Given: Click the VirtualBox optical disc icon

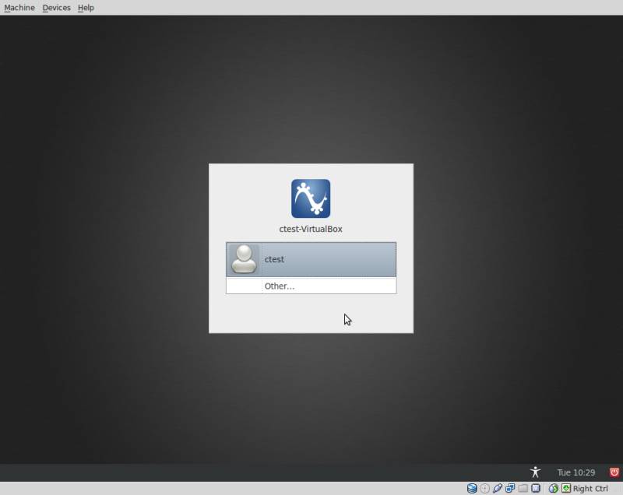Looking at the screenshot, I should click(484, 488).
